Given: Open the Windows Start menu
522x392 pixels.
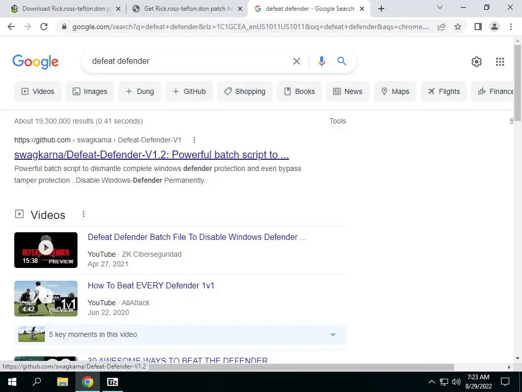Looking at the screenshot, I should pos(12,382).
